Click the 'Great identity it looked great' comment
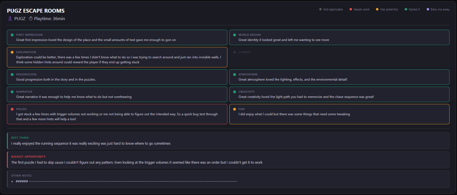457x195 pixels. coord(284,40)
